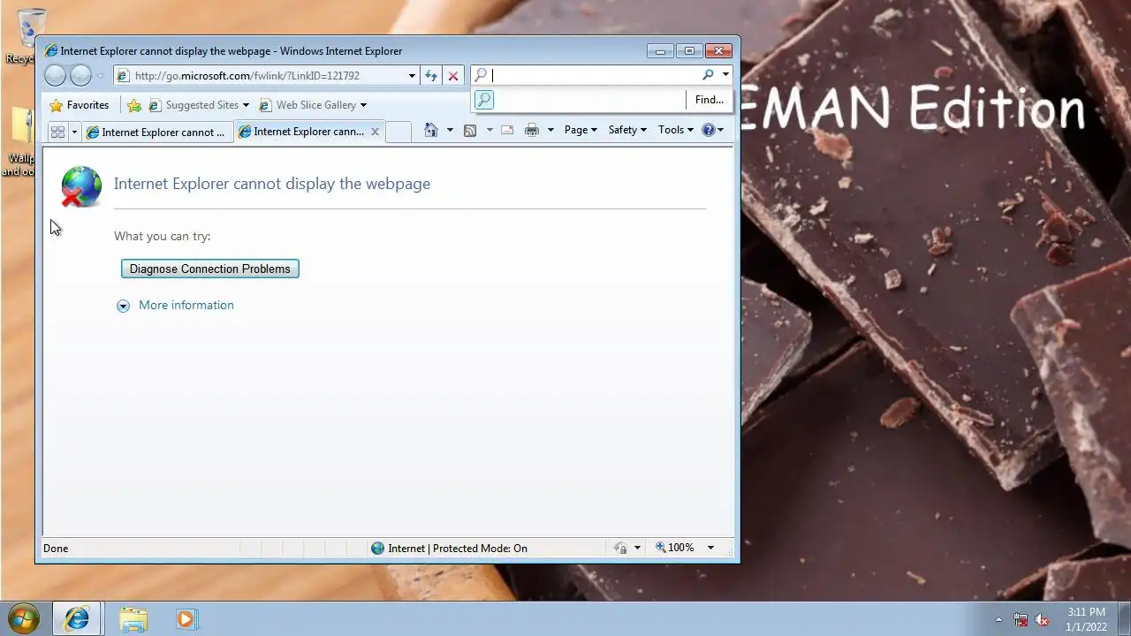The height and width of the screenshot is (636, 1131).
Task: Click Diagnose Connection Problems button
Action: click(210, 269)
